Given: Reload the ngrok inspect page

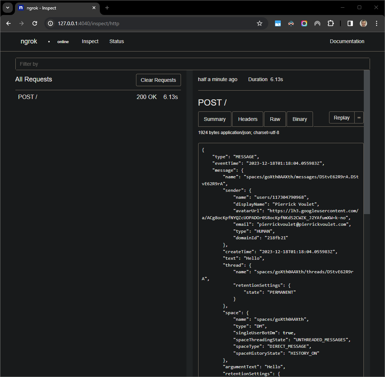Looking at the screenshot, I should [x=34, y=23].
